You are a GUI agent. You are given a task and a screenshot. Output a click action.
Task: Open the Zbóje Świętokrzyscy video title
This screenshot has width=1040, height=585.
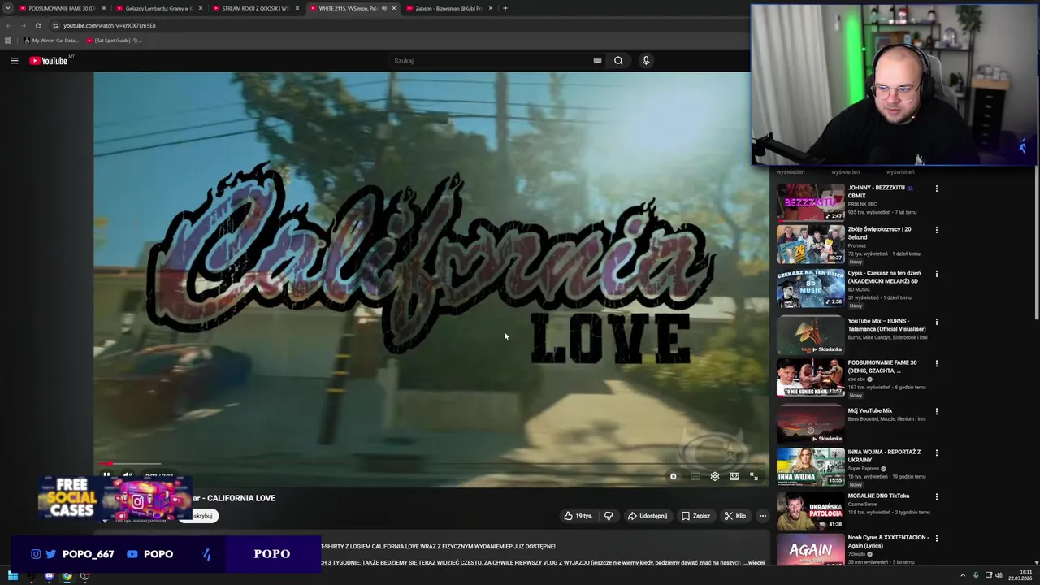tap(879, 233)
